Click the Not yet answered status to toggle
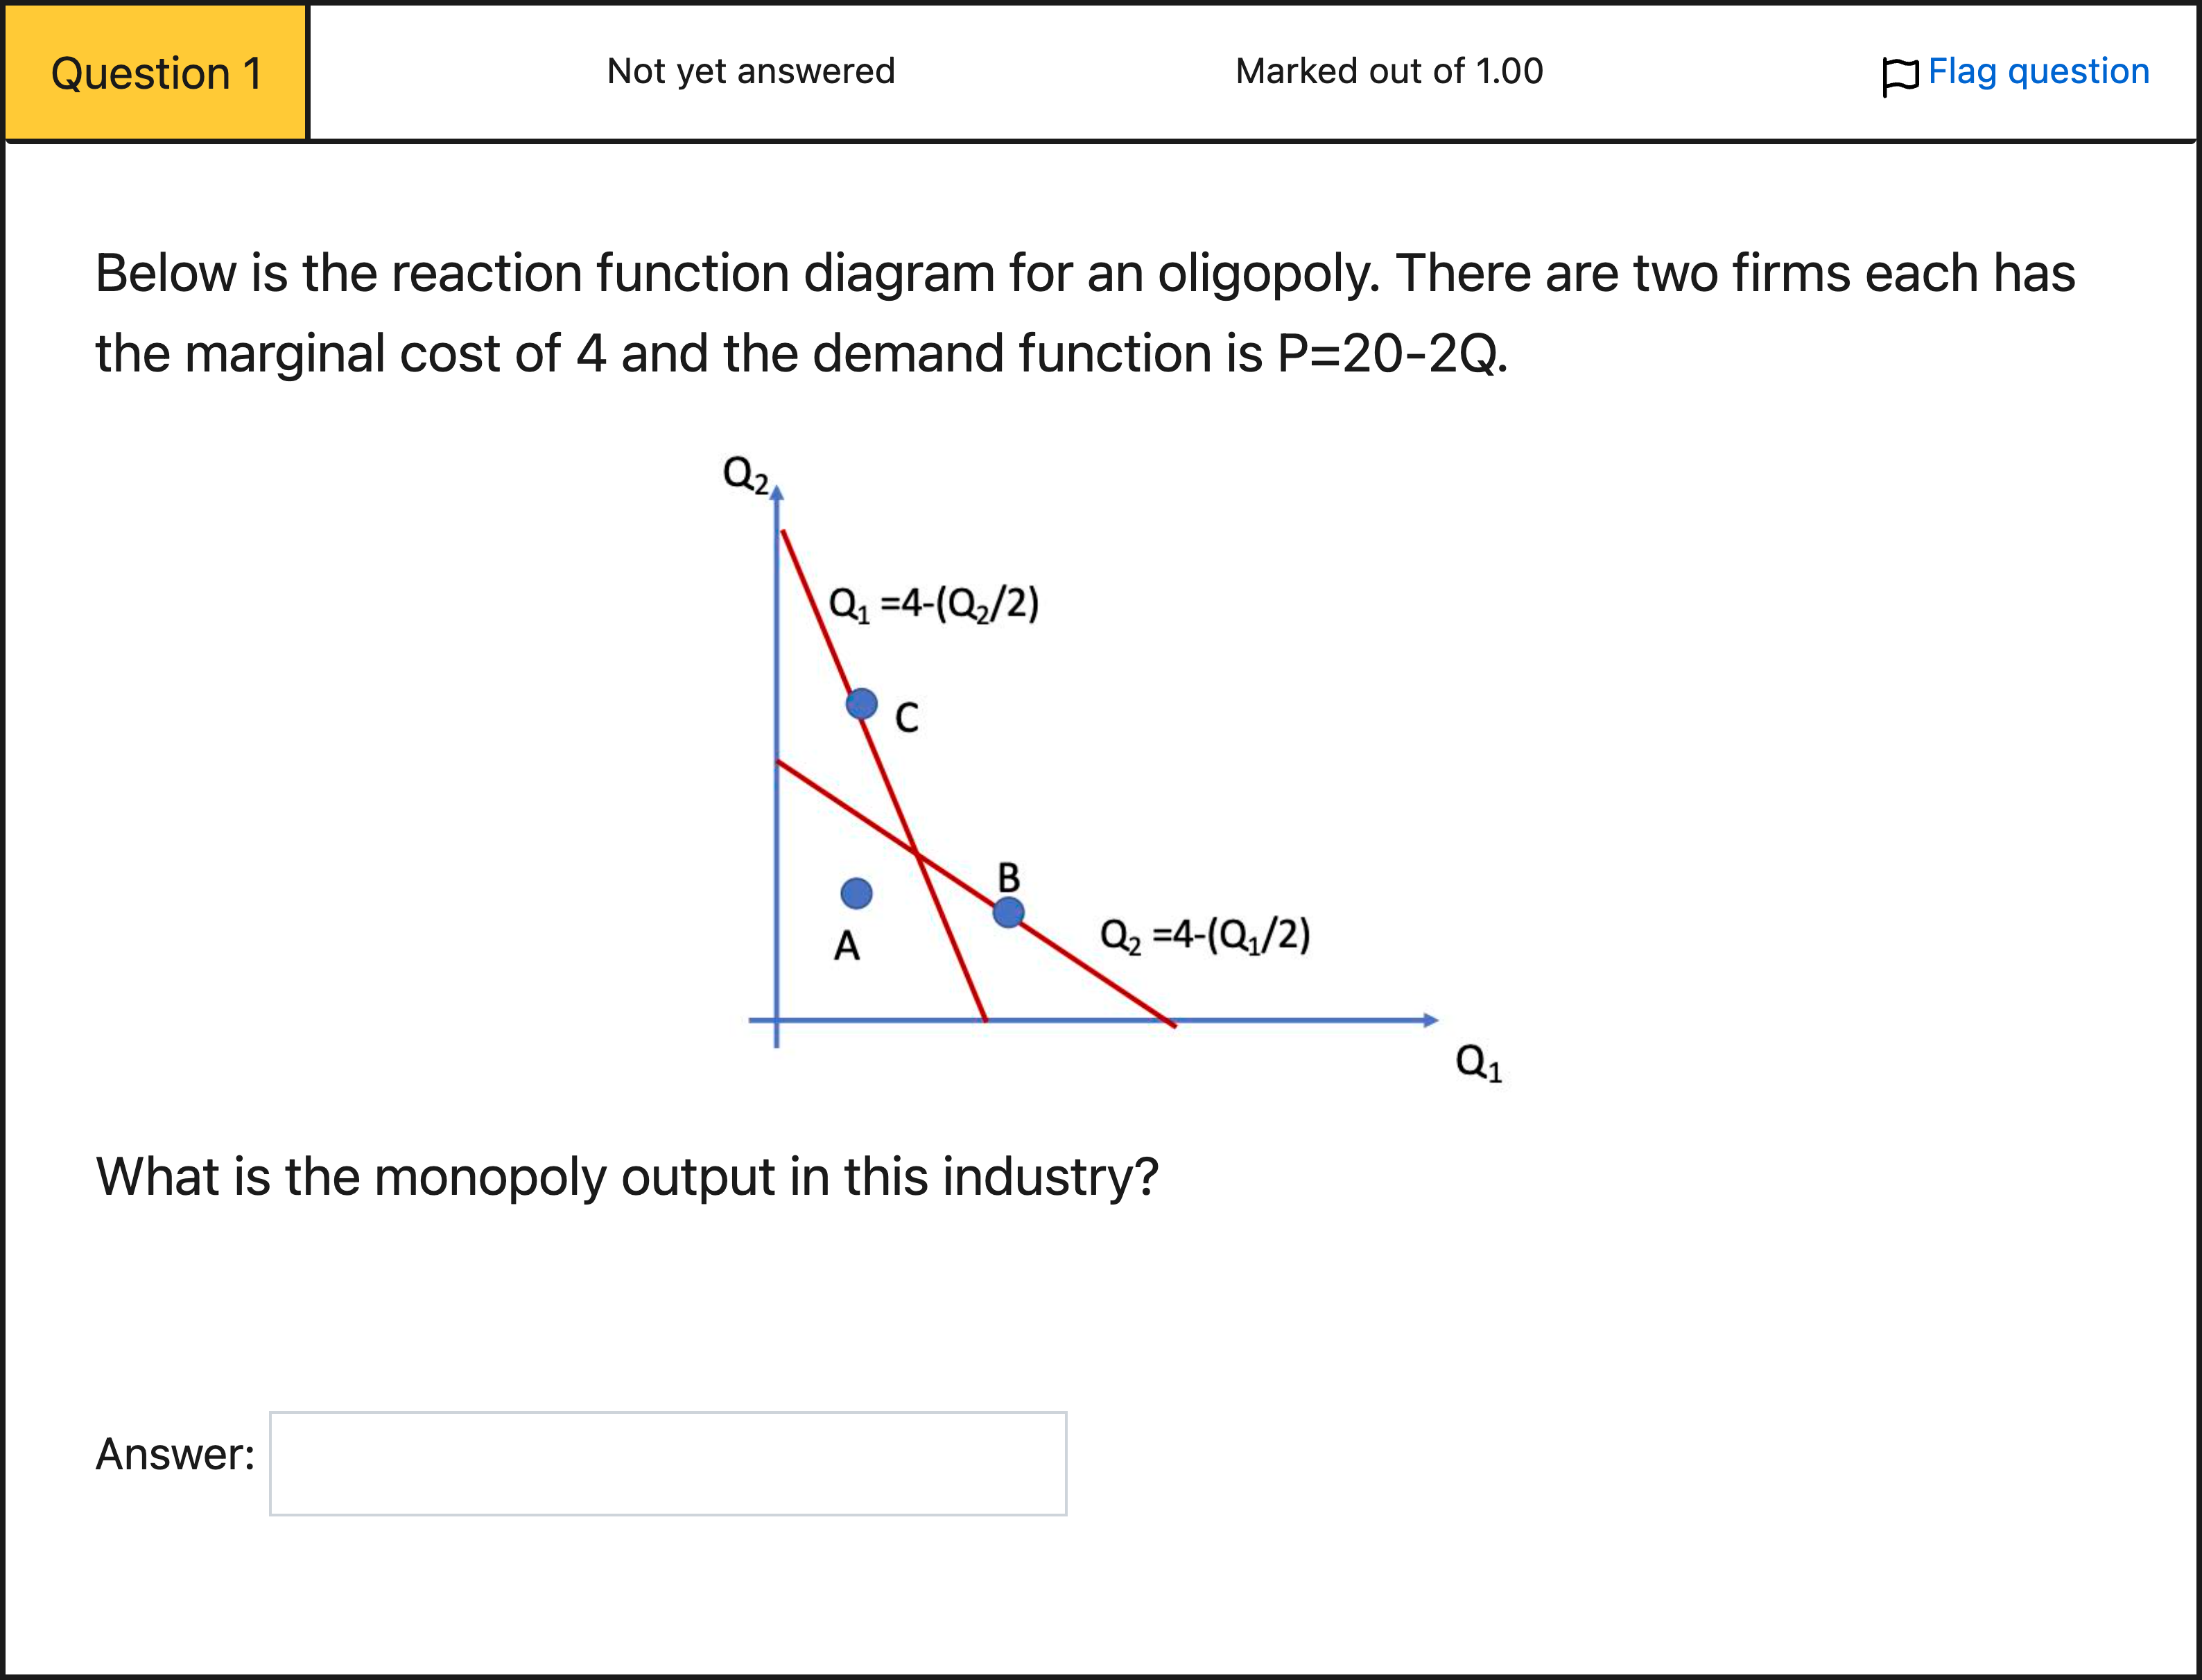 pyautogui.click(x=750, y=71)
